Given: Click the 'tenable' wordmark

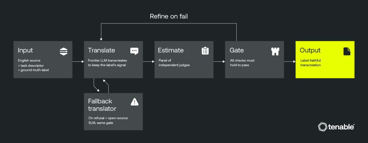Looking at the screenshot, I should point(342,127).
